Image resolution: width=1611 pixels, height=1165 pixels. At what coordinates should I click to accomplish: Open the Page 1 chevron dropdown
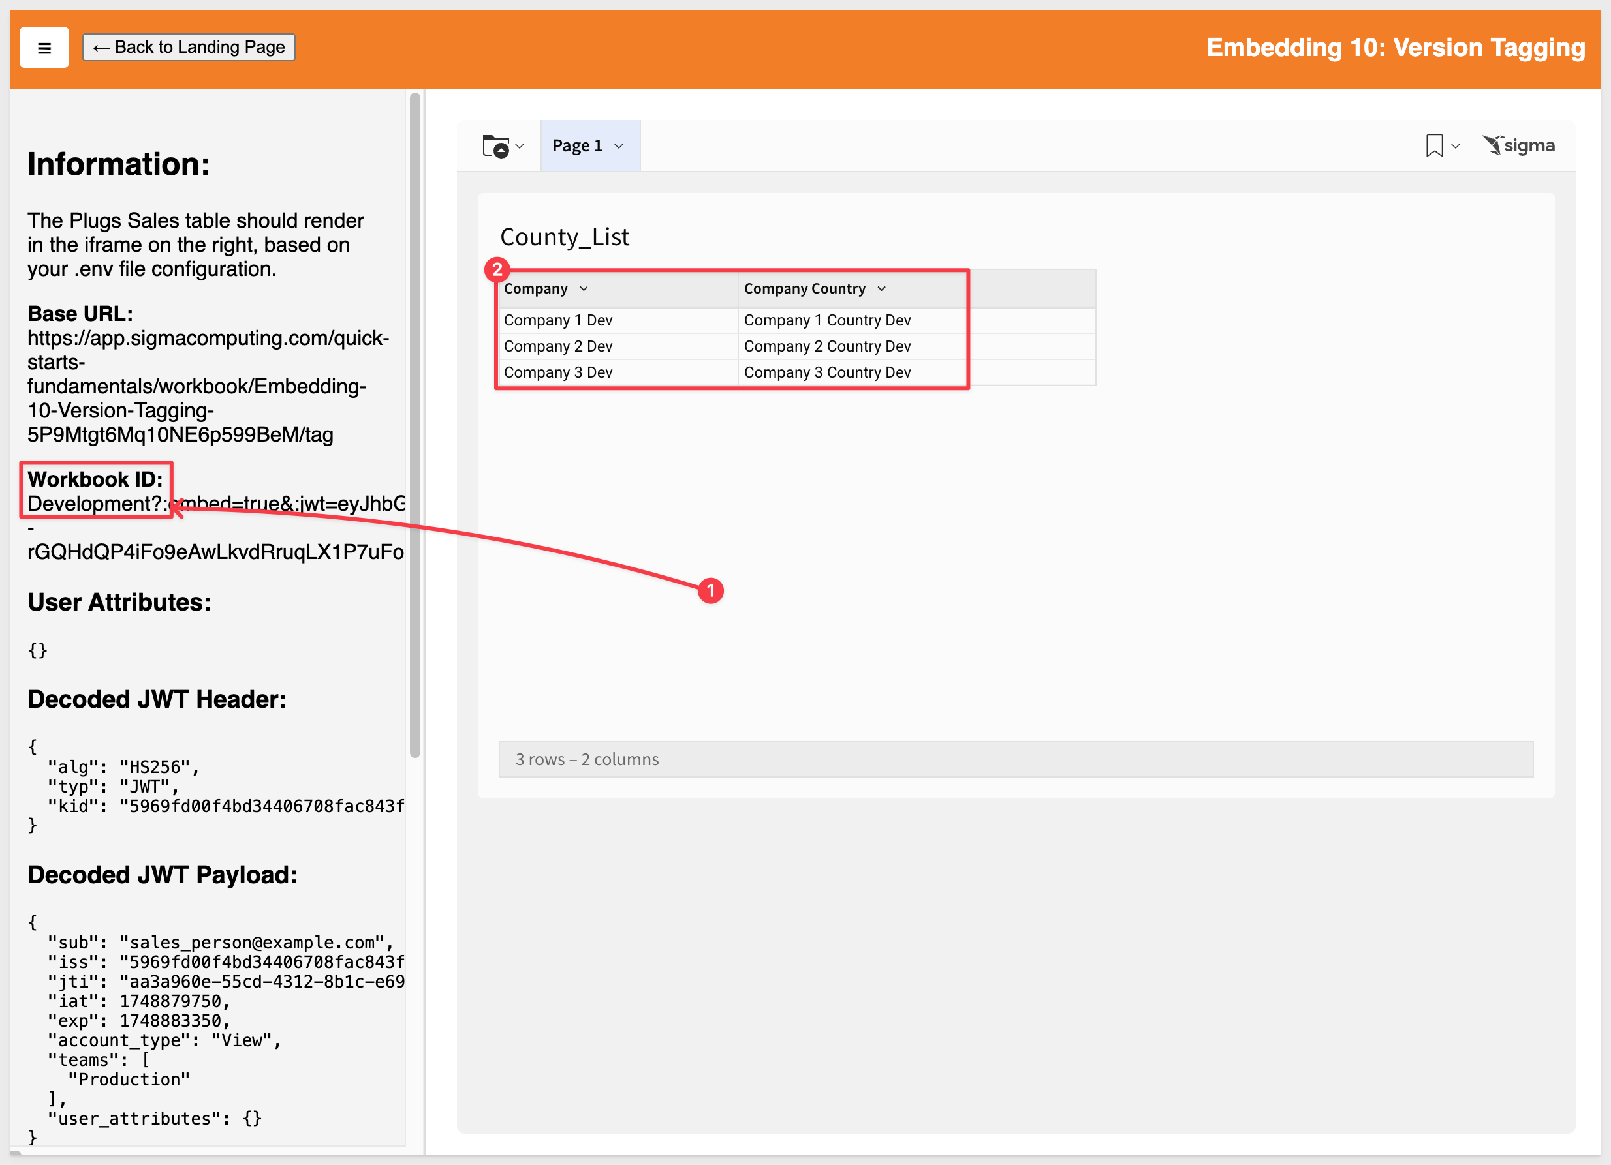pos(619,146)
